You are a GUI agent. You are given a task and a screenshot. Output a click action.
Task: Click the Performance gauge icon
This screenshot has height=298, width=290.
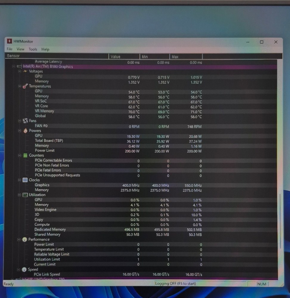click(25, 240)
